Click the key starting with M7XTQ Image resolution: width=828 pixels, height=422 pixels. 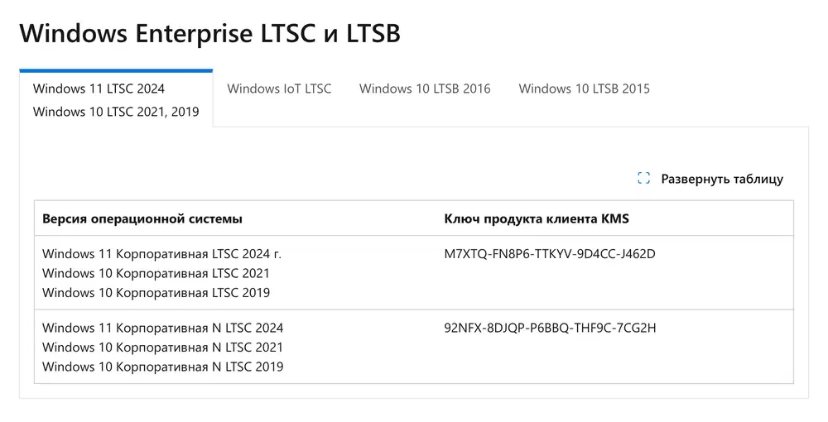click(550, 253)
